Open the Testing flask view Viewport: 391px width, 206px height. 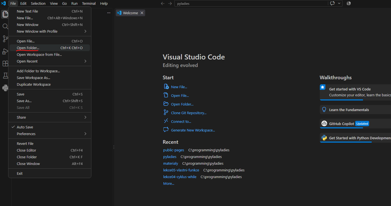click(x=5, y=76)
